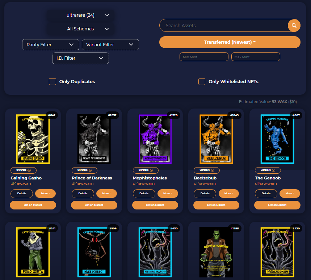Click the ultrarare collection badge on Gaining Gasho
This screenshot has width=311, height=280.
24,170
